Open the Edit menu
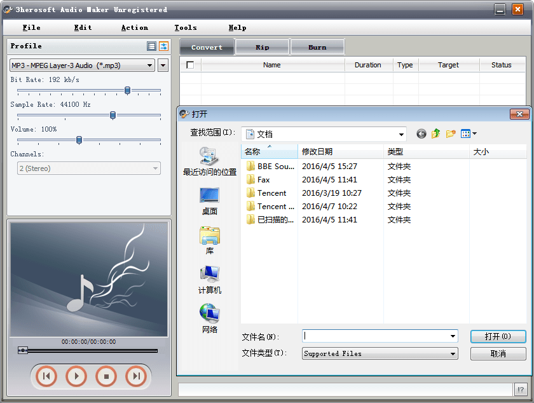This screenshot has width=534, height=403. tap(83, 27)
